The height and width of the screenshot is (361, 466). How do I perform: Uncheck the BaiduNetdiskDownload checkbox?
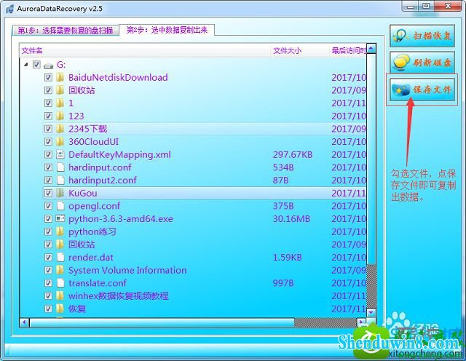tap(48, 78)
